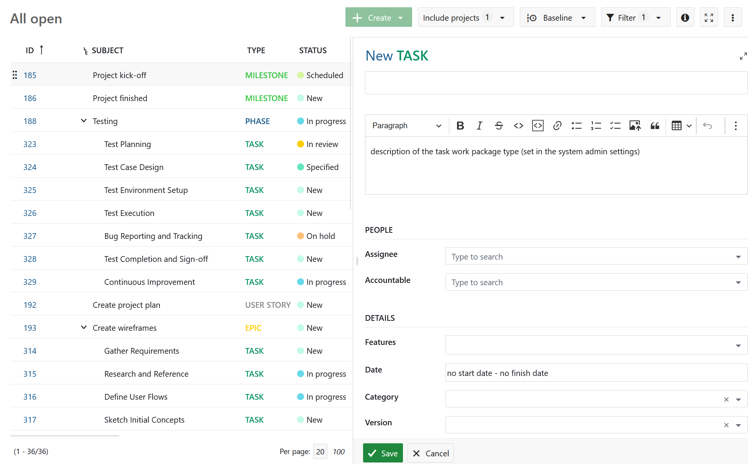This screenshot has height=464, width=748.
Task: Undo last edit in description editor
Action: pos(707,126)
